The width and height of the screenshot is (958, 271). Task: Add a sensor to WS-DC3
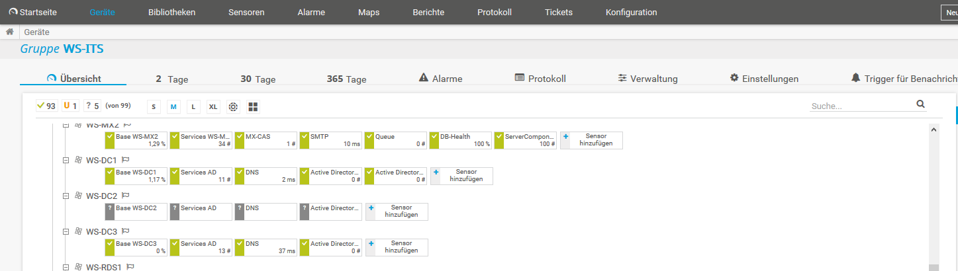[x=397, y=247]
